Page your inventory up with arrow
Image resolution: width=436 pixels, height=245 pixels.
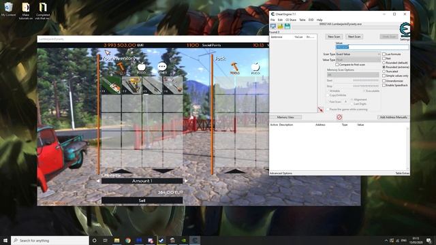pos(121,171)
